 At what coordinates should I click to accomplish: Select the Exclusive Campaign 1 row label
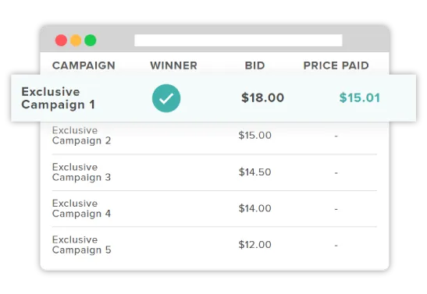point(58,98)
